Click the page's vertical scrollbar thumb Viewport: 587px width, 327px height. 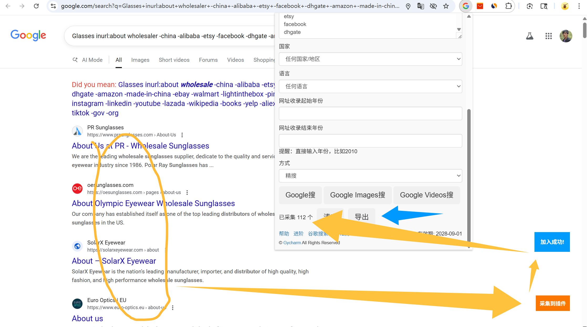tap(585, 30)
